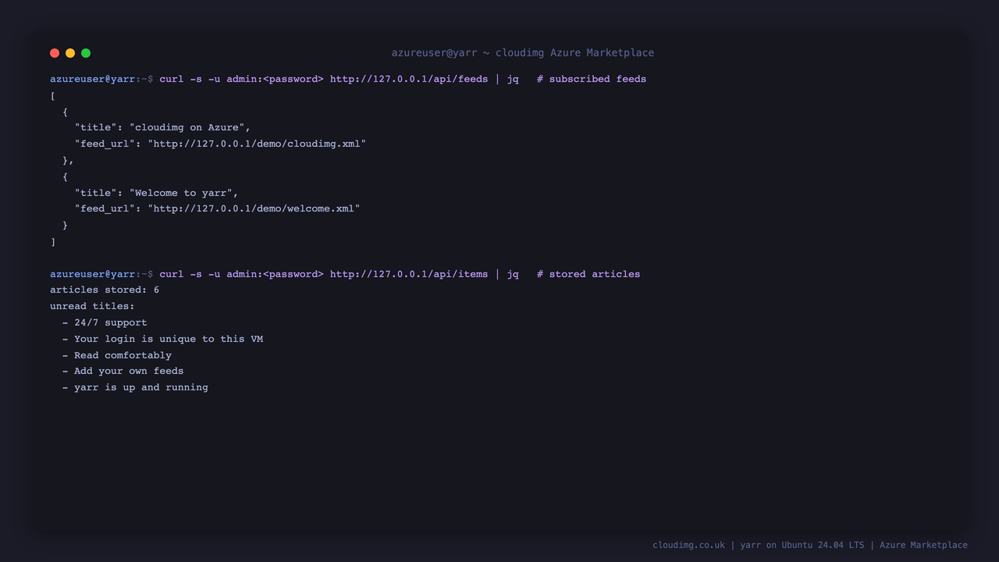Screen dimensions: 999x562
Task: Click the http://127.0.0.1/api/items URL
Action: coord(409,274)
